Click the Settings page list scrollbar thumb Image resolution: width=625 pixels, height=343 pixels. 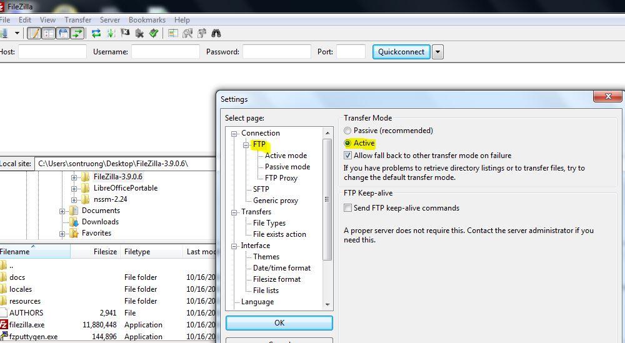click(327, 199)
